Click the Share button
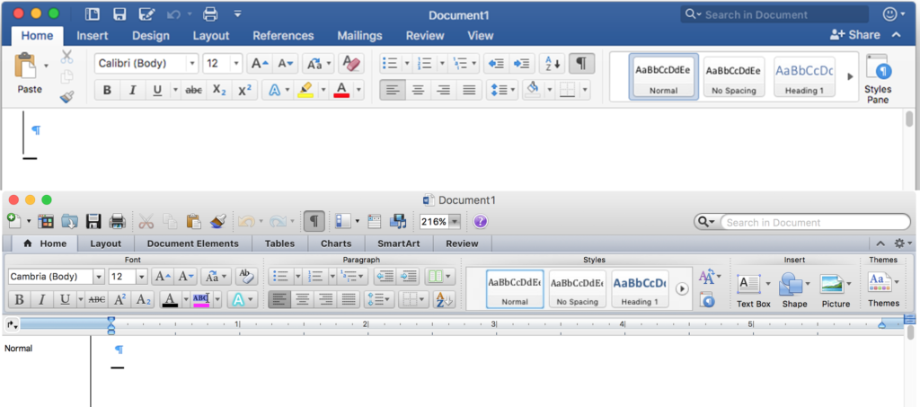Screen dimensions: 920x407 (854, 35)
